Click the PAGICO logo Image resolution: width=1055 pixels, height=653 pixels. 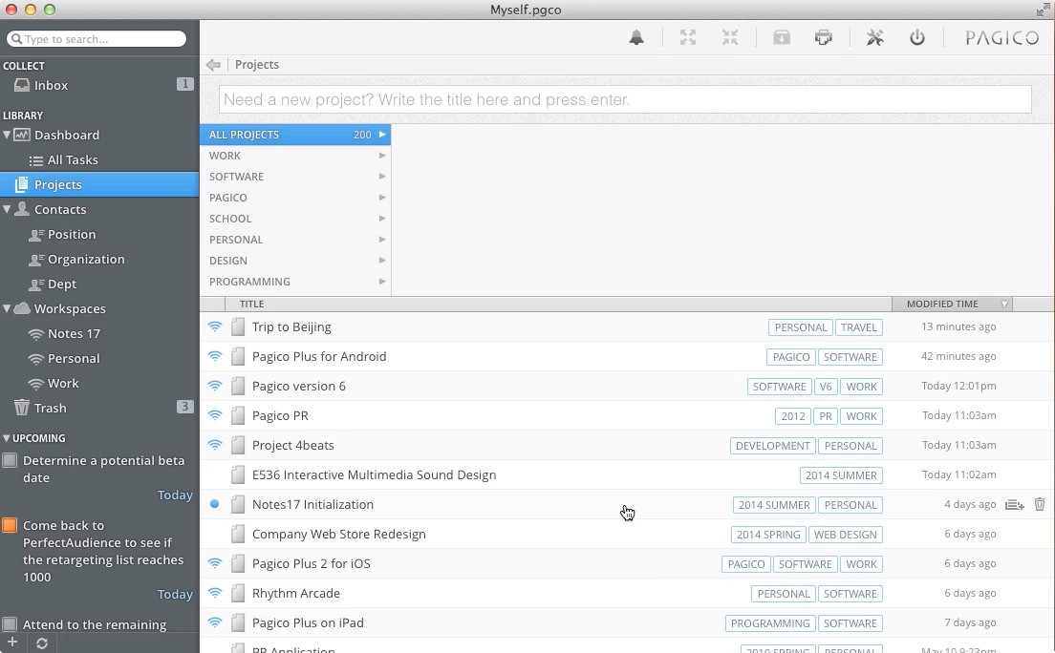click(1001, 37)
